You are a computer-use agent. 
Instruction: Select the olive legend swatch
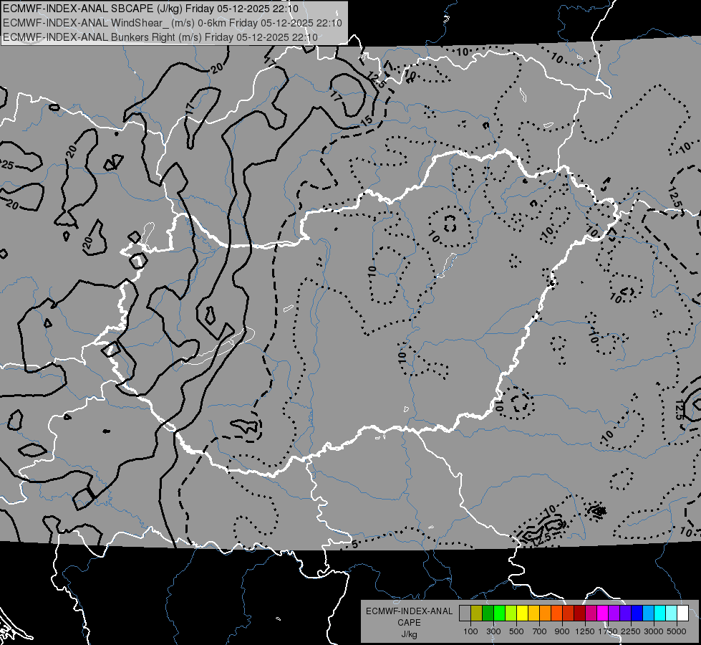pos(477,613)
